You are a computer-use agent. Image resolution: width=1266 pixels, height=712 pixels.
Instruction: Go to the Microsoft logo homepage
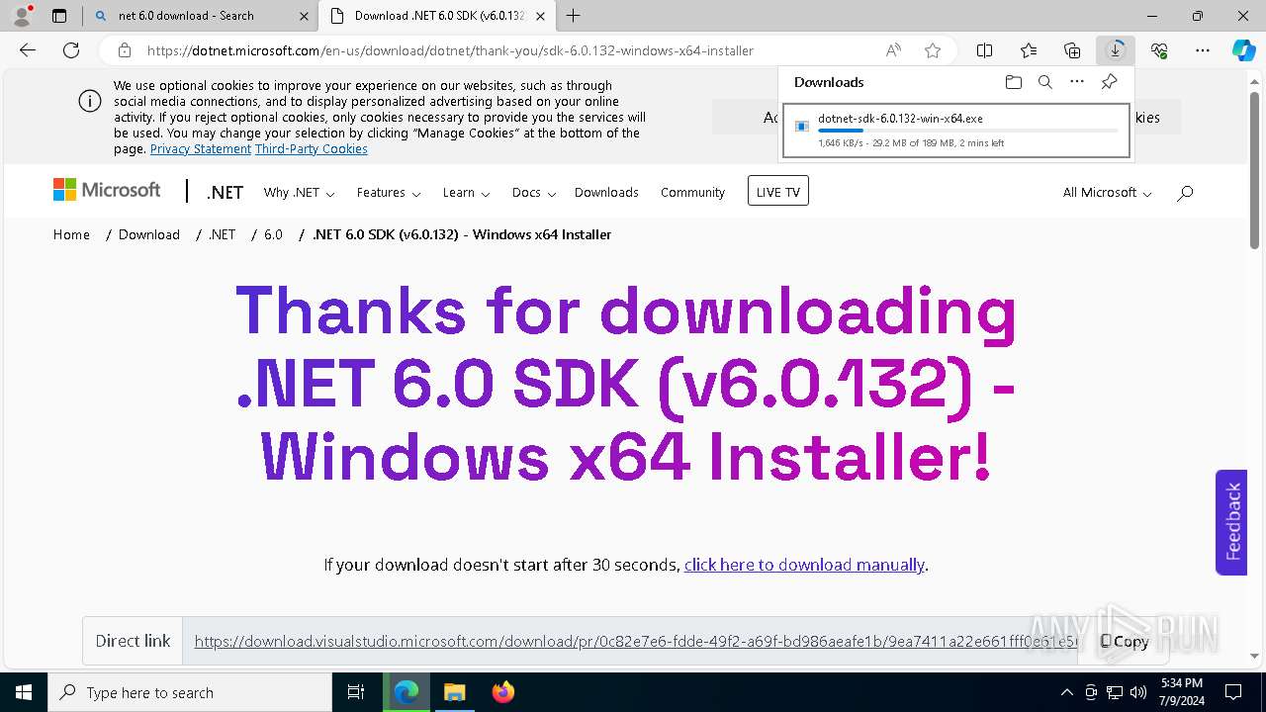tap(107, 190)
